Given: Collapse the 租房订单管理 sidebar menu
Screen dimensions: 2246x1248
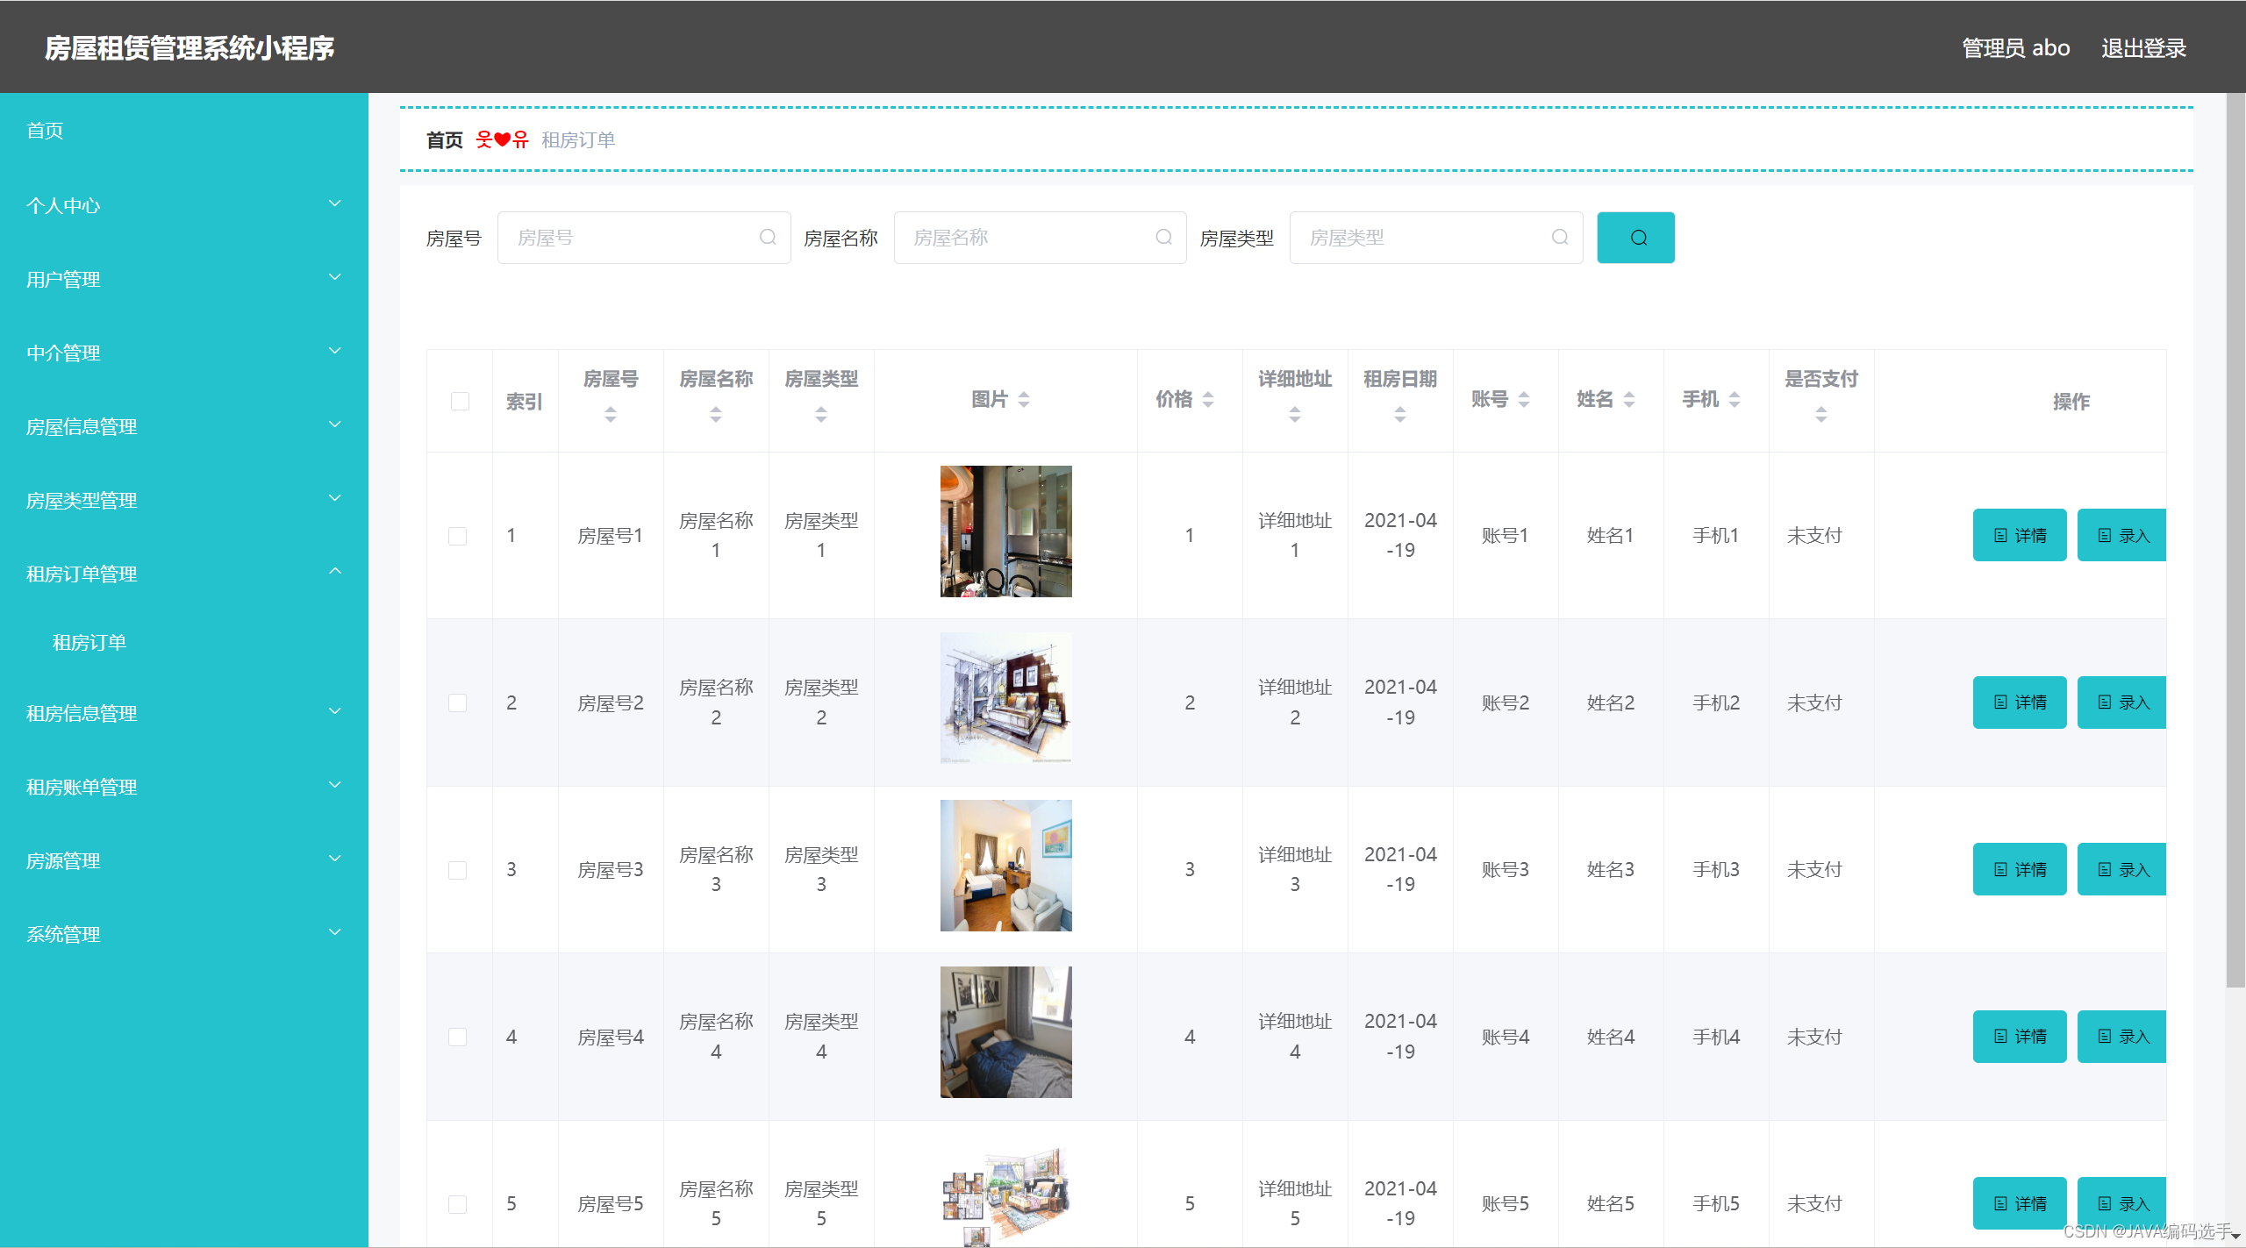Looking at the screenshot, I should 184,574.
